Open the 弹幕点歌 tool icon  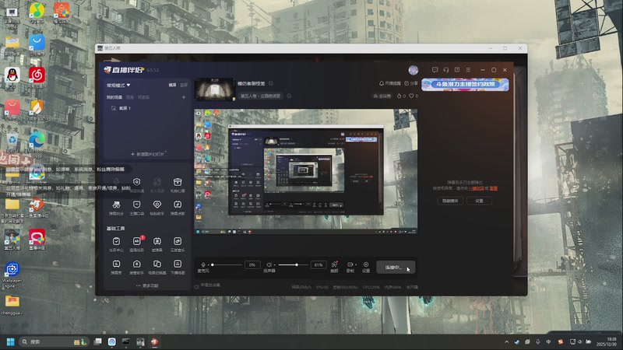[x=178, y=205]
